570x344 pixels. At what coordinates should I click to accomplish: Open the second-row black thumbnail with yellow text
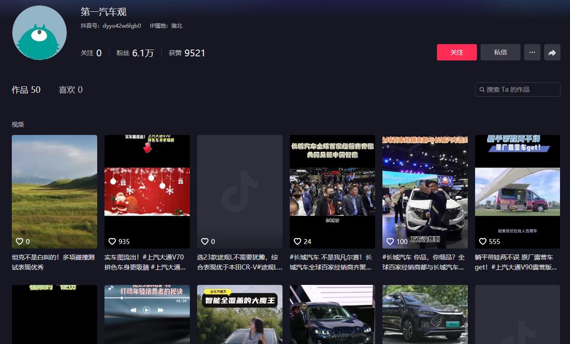[x=55, y=314]
